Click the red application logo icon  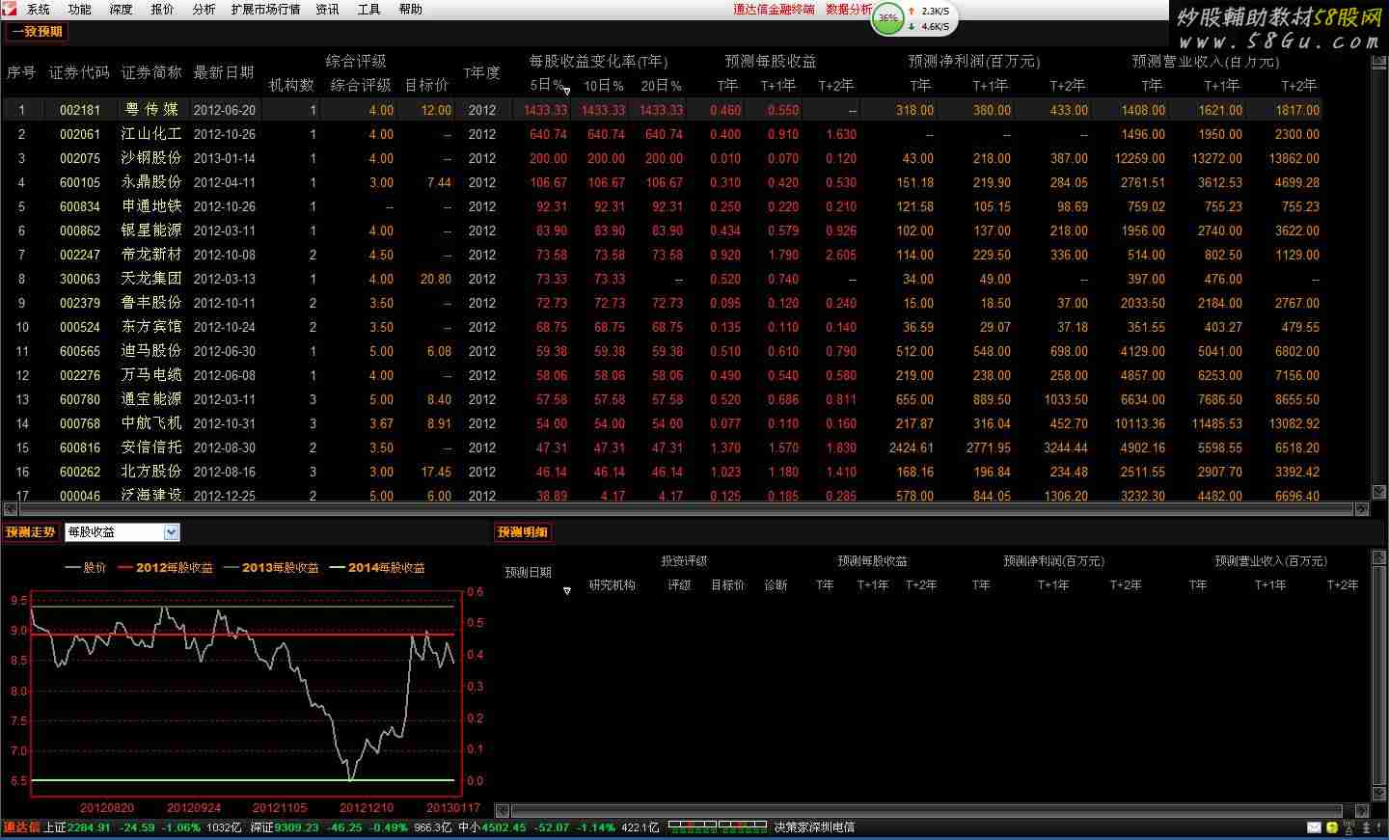click(9, 9)
